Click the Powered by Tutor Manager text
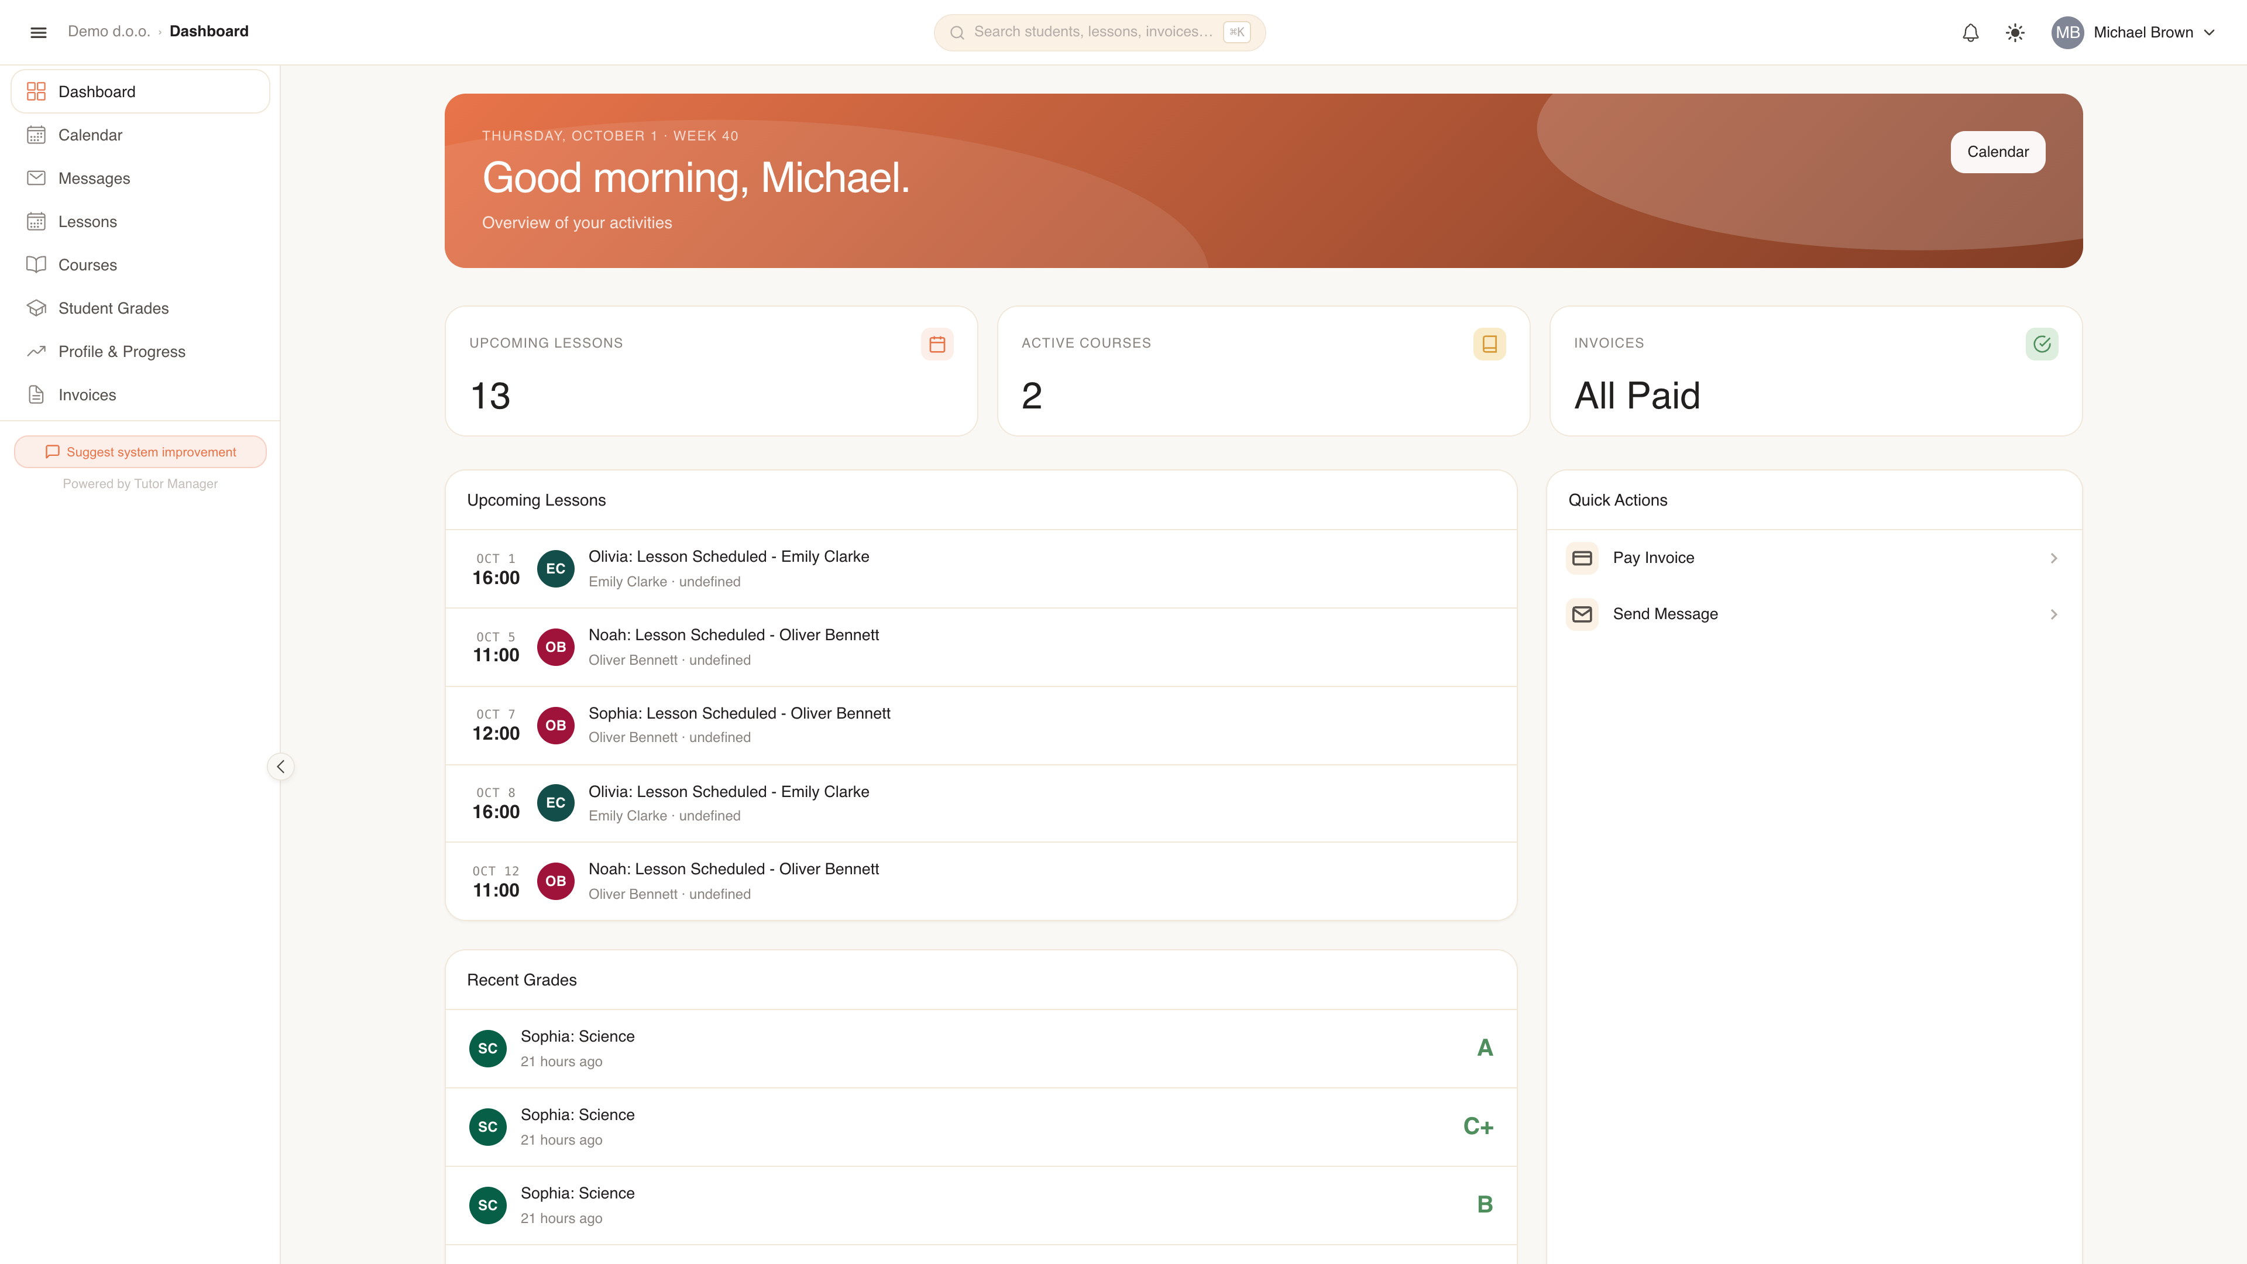 (140, 484)
